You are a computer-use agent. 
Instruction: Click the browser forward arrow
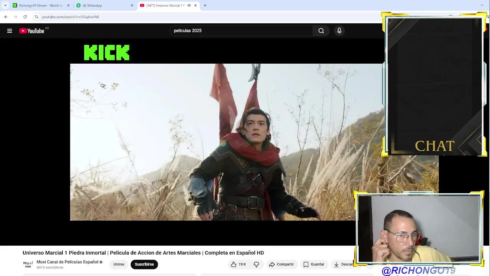pyautogui.click(x=15, y=17)
